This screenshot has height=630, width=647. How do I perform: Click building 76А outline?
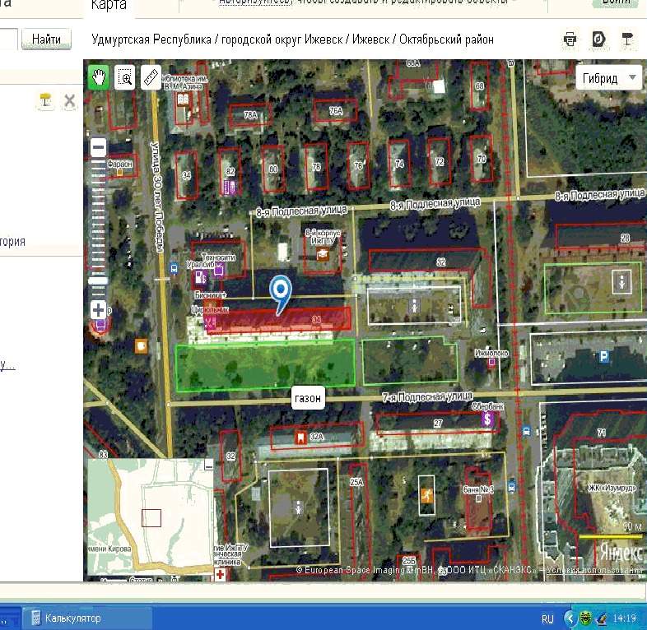coord(336,111)
